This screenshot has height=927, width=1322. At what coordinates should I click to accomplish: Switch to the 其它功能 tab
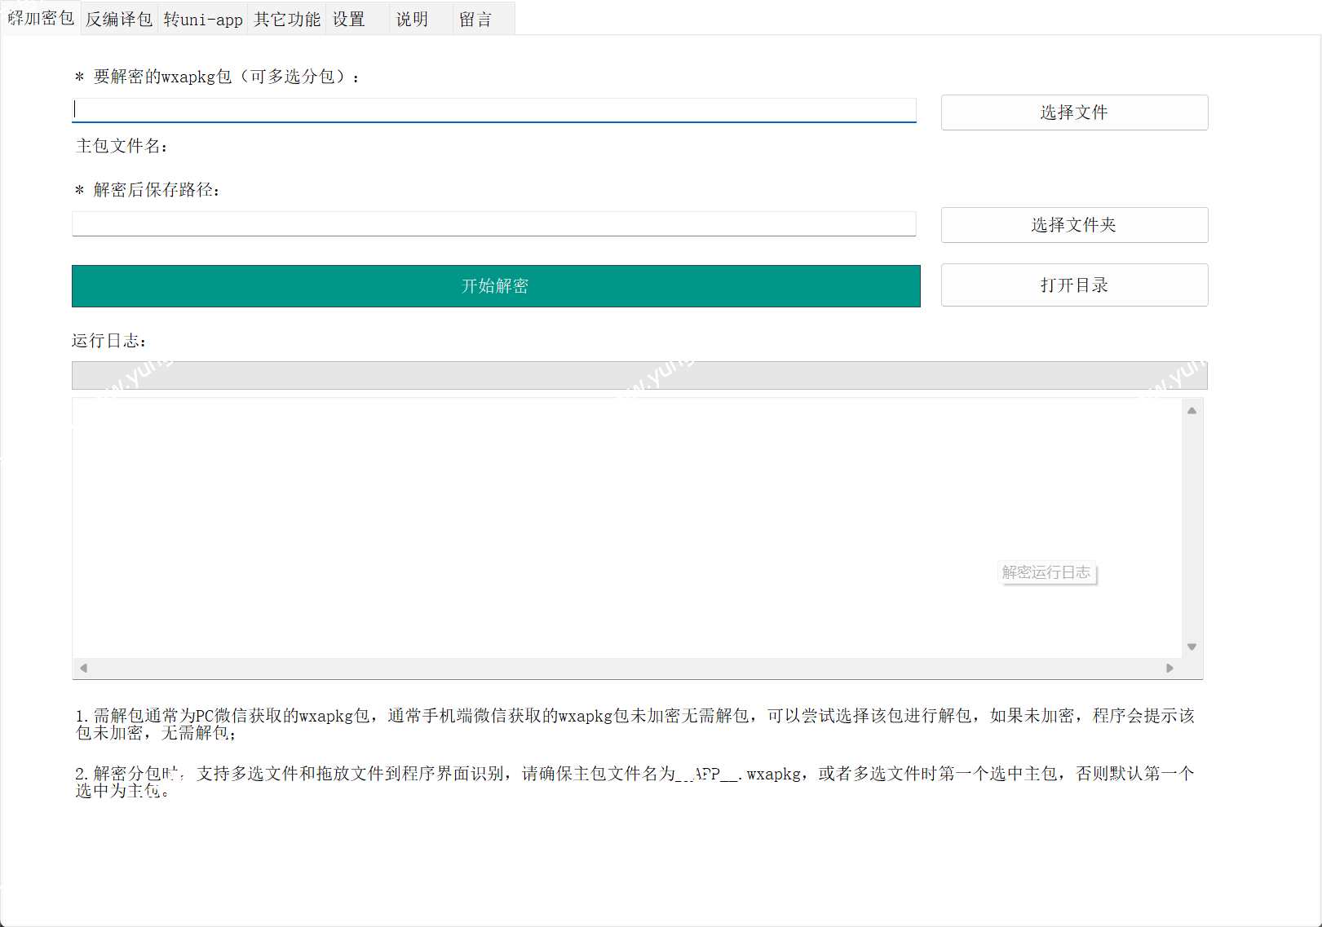point(285,18)
